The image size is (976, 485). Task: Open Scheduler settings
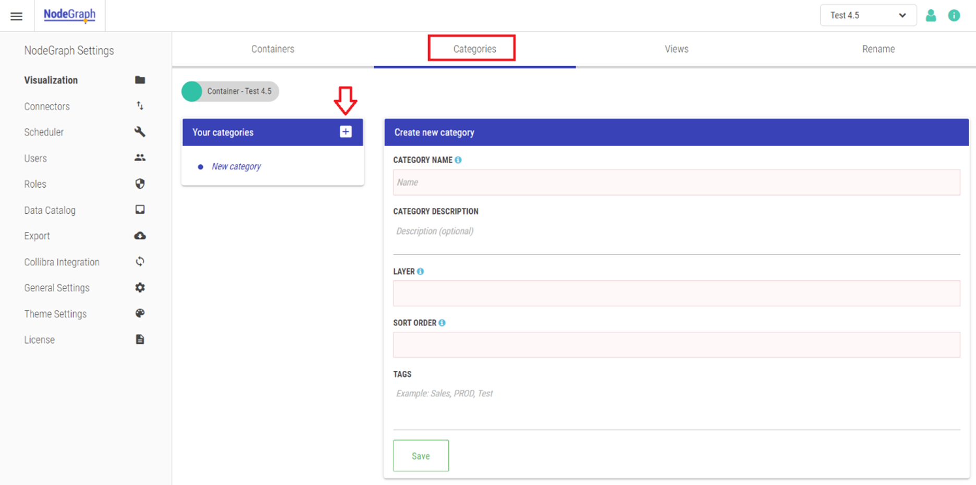click(x=44, y=132)
